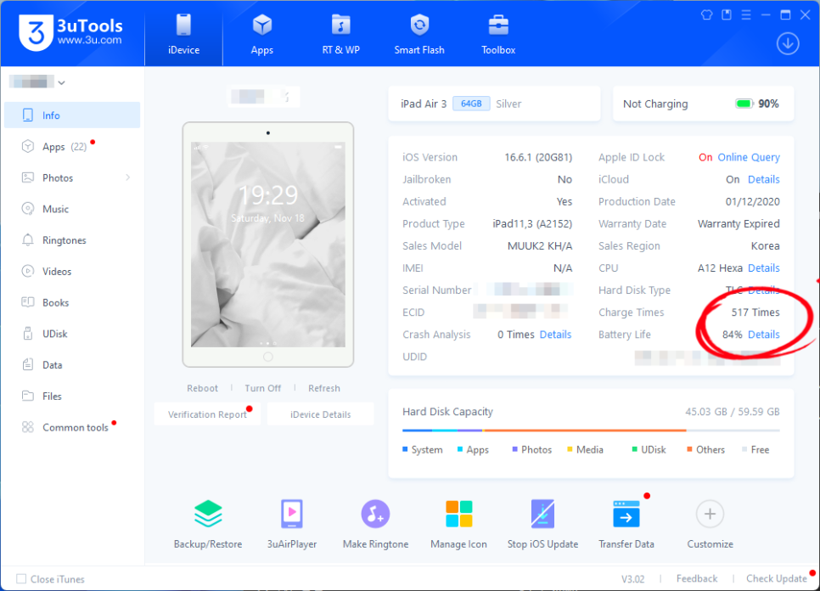
Task: Click the 517 Times charge count
Action: click(x=755, y=312)
